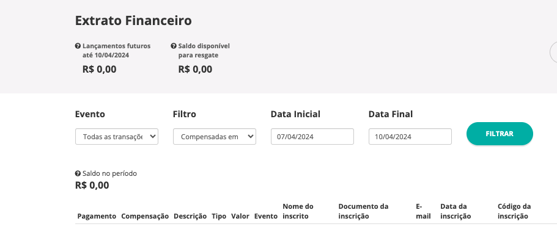Open the Evento dropdown
Screen dimensions: 557x232
[x=117, y=137]
